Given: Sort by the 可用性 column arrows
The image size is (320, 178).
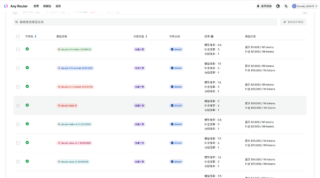Looking at the screenshot, I should (x=36, y=36).
